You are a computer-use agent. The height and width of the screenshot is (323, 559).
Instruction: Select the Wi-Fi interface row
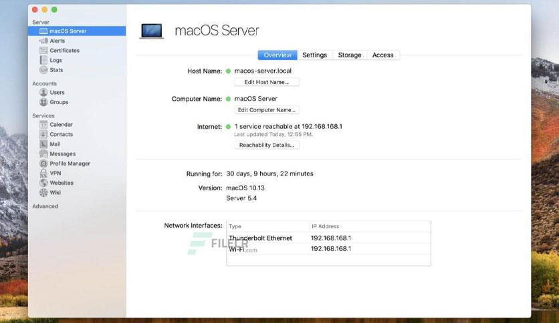coord(328,249)
